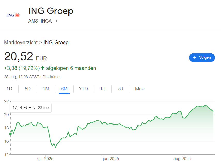Open the 5J chart range
Viewport: 221px width, 161px height.
121,89
